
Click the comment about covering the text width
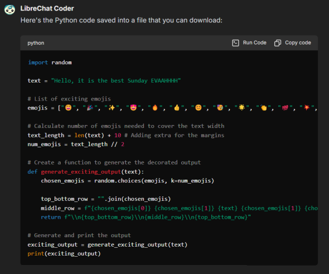126,126
